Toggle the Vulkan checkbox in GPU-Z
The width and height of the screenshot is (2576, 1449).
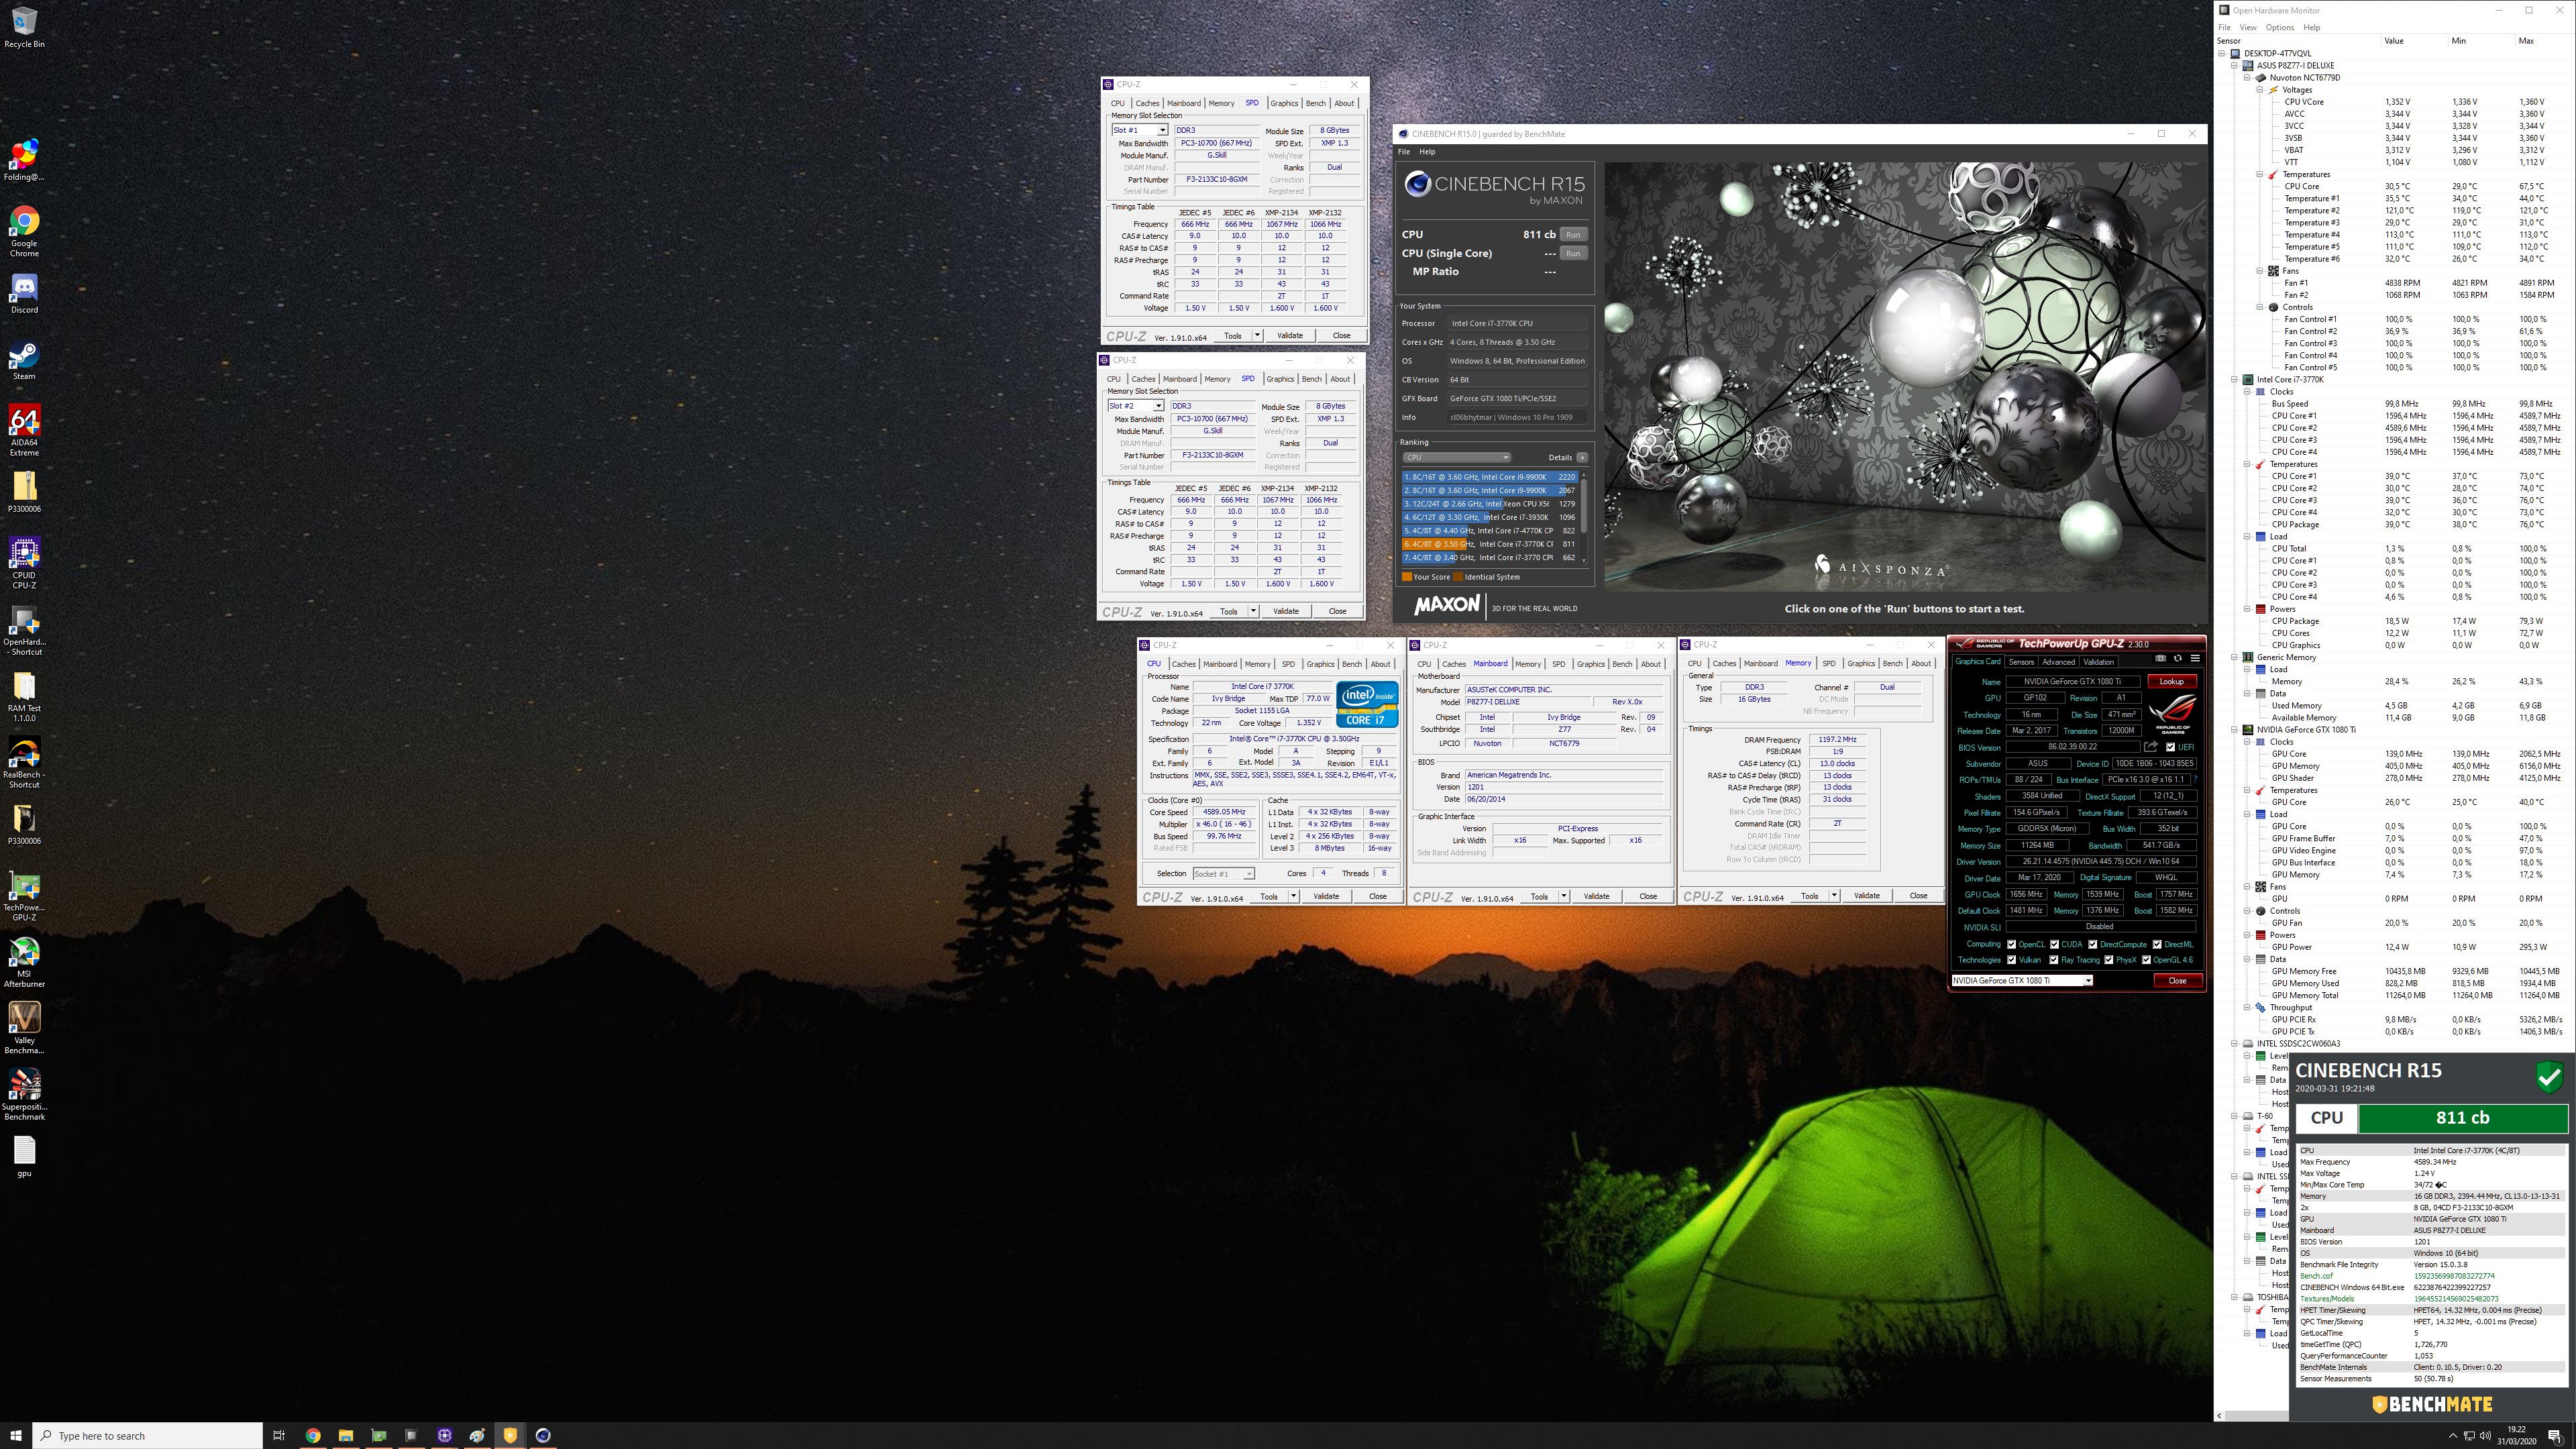pyautogui.click(x=2011, y=960)
